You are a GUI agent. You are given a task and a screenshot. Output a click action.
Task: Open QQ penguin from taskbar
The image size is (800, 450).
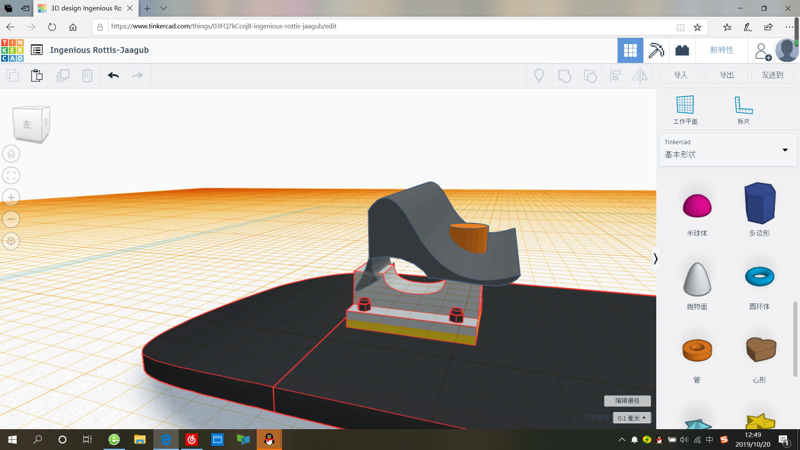pos(269,440)
